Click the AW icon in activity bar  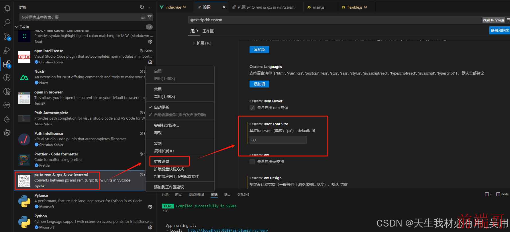pyautogui.click(x=7, y=105)
